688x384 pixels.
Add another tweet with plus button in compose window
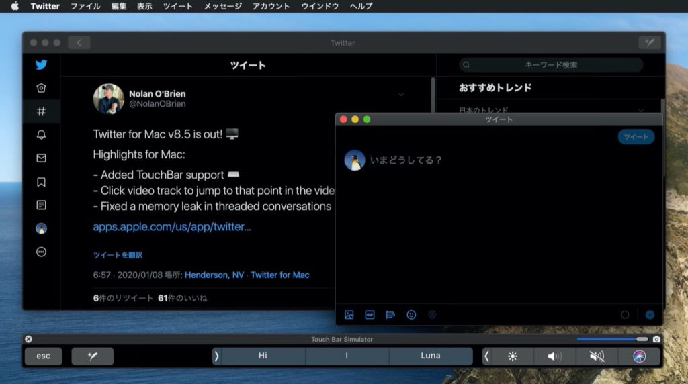(650, 315)
